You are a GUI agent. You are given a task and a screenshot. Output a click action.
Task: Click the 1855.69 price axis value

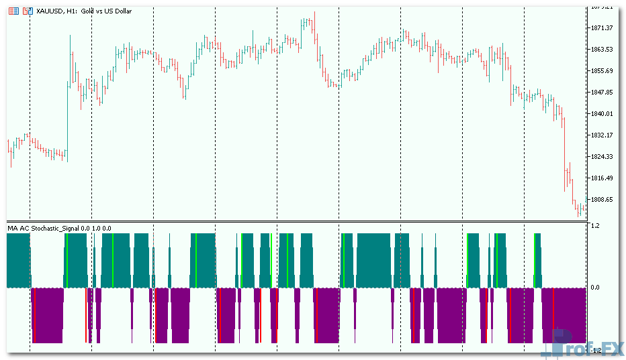[602, 71]
